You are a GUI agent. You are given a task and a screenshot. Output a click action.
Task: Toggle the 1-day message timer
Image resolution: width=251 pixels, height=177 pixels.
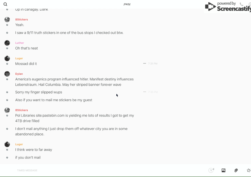click(x=211, y=170)
